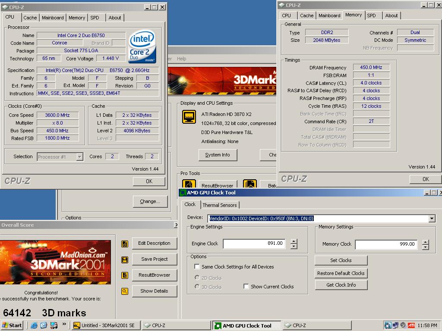
Task: Click CPU-Z taskbar button nearest the system tray
Action: coord(317,325)
